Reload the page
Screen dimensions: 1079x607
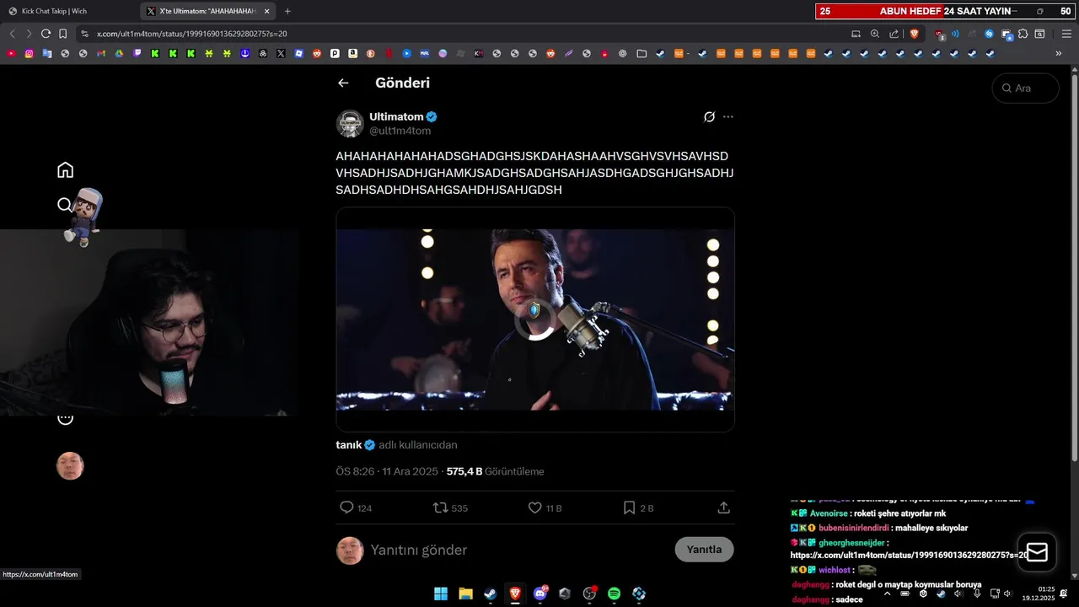tap(46, 34)
